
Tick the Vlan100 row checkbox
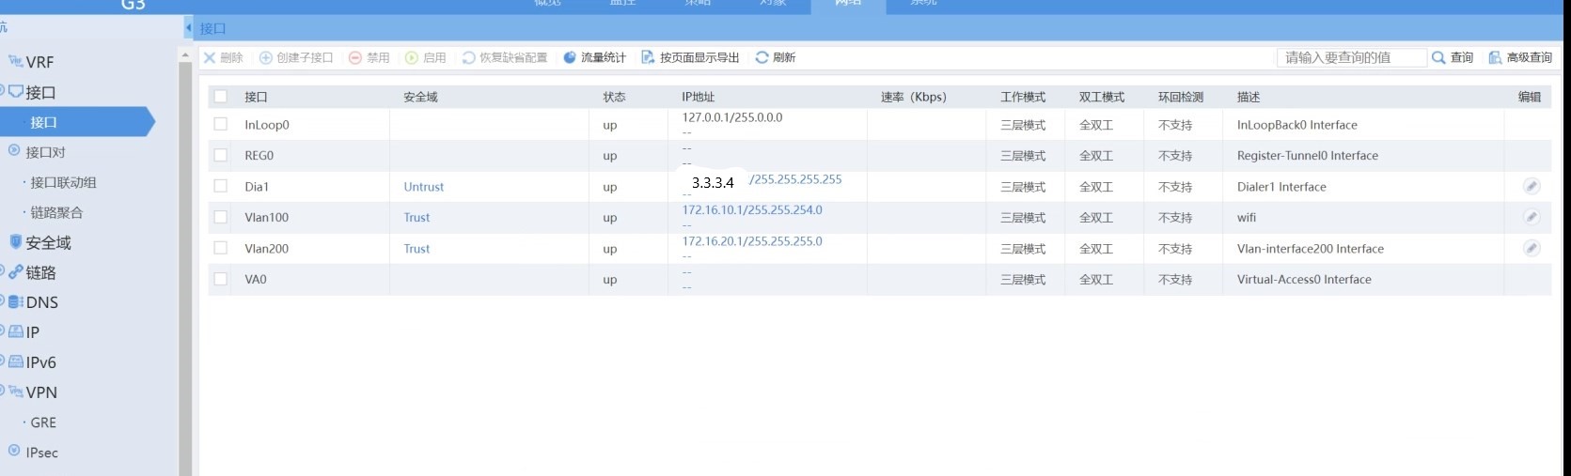click(x=221, y=217)
